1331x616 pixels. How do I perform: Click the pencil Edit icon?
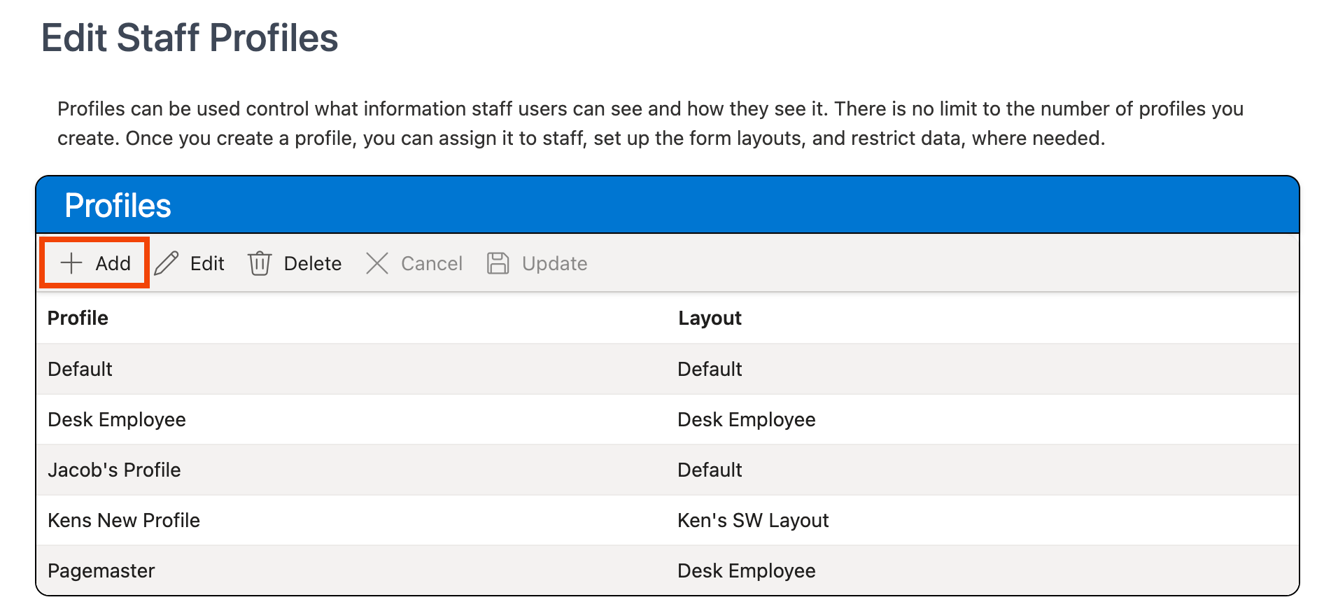(167, 263)
